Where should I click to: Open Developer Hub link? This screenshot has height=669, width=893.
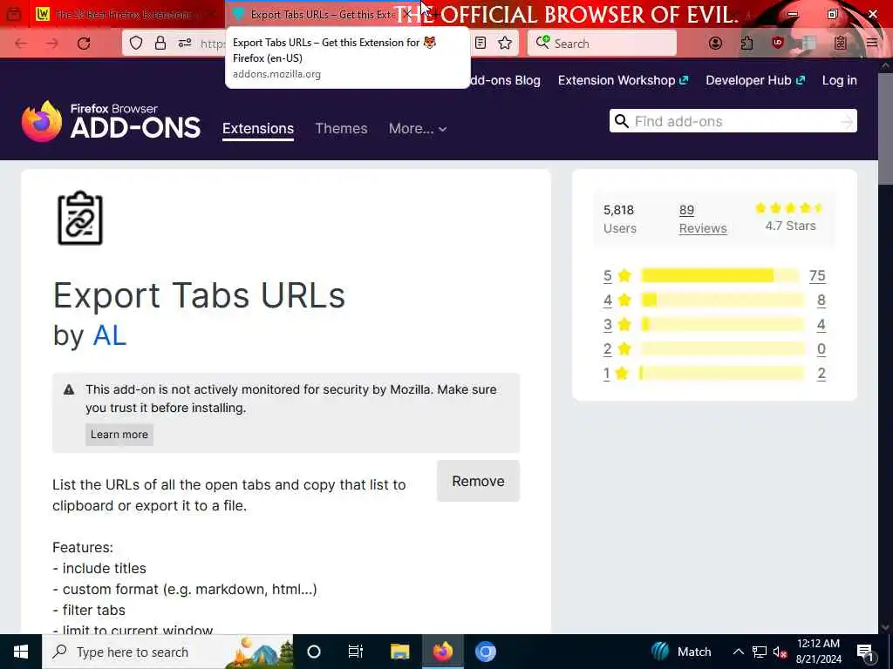[x=755, y=80]
